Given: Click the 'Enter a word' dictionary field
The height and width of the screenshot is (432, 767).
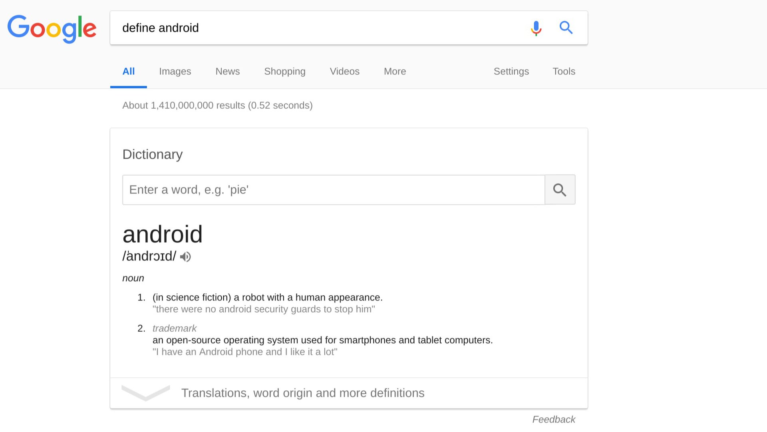Looking at the screenshot, I should pyautogui.click(x=334, y=190).
